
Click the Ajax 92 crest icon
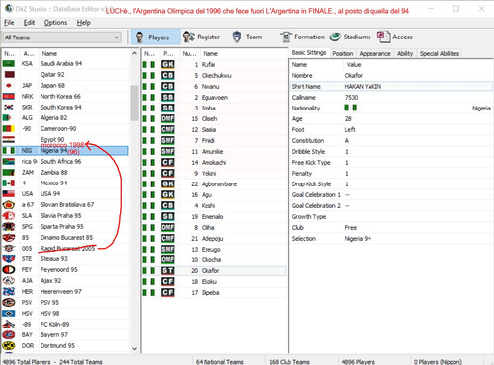(x=9, y=280)
